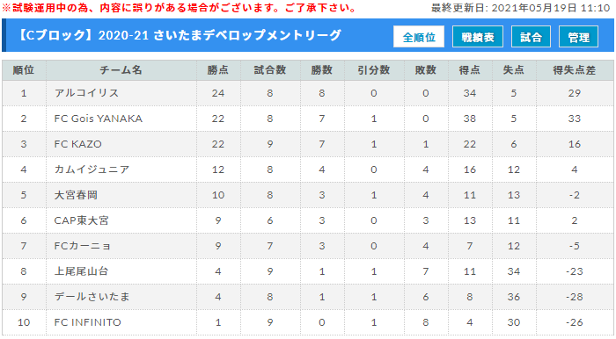Select team FC Gois YANAKA row

point(308,119)
